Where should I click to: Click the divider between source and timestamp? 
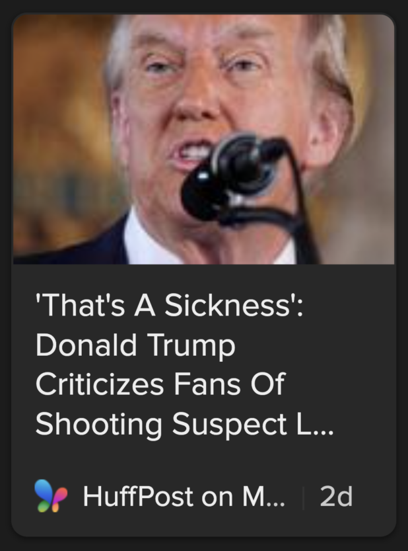(303, 497)
